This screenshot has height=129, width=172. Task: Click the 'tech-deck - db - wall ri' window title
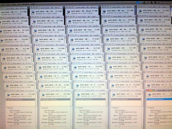[x=92, y=54]
